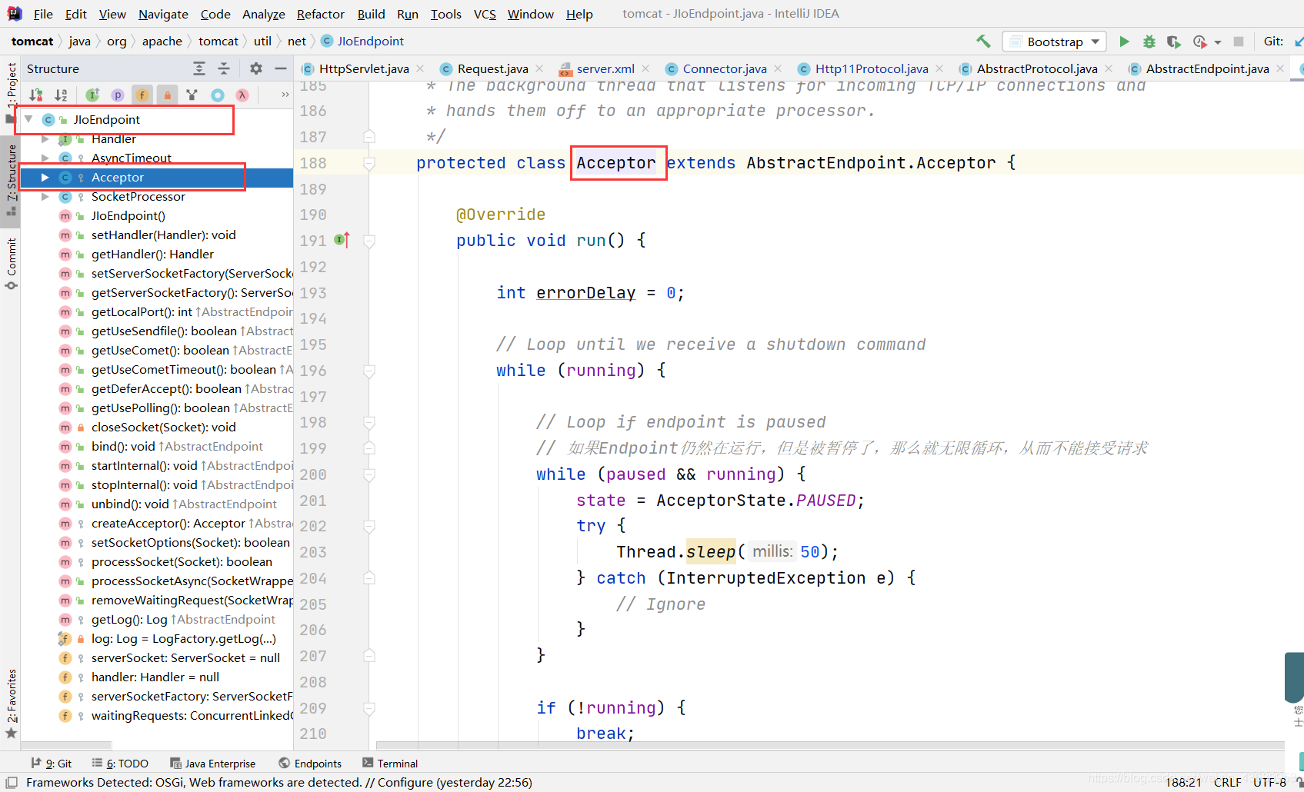Toggle Group Methods by Defining Type
Screen dimensions: 1304x792
pyautogui.click(x=192, y=95)
